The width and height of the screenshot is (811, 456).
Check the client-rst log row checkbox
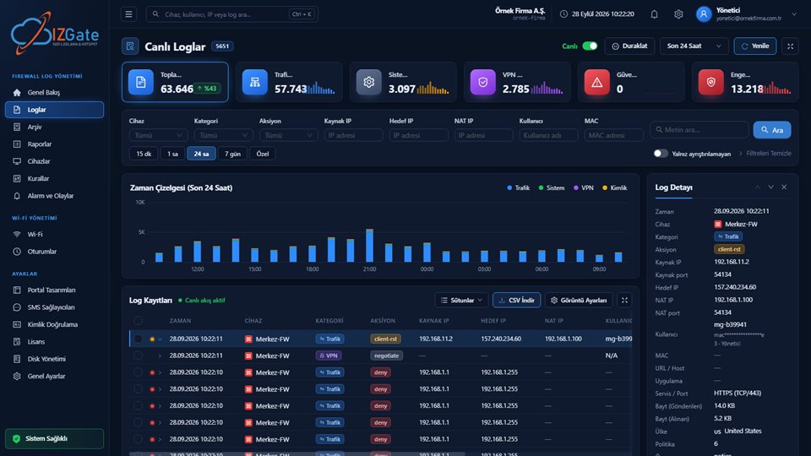pyautogui.click(x=138, y=339)
